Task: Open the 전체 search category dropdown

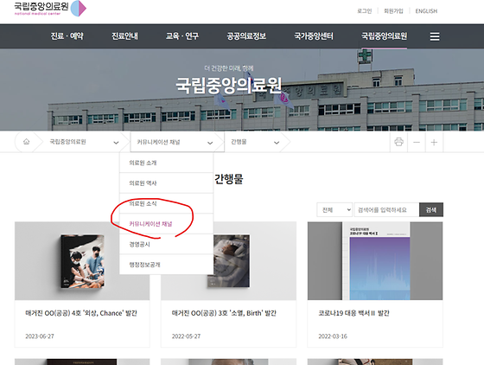Action: point(334,210)
